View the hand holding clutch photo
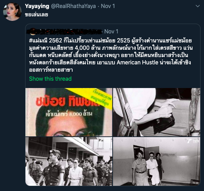Screen dimensions: 204x191 click(157, 112)
